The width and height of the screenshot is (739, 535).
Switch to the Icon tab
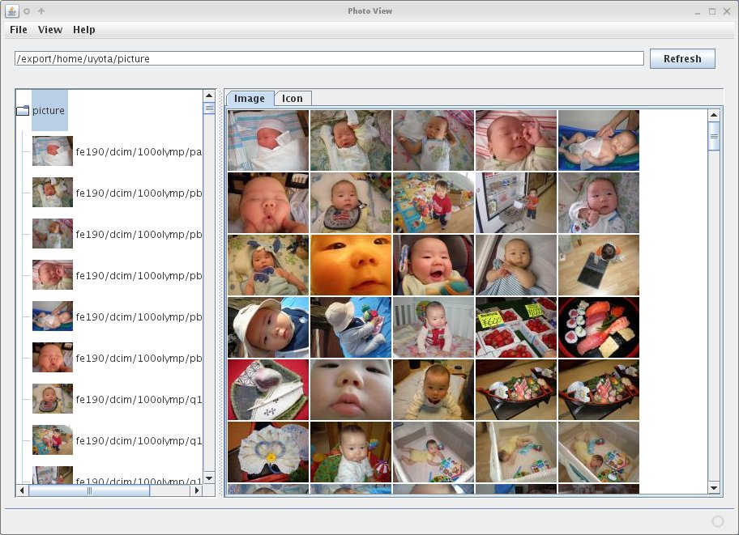(x=293, y=99)
